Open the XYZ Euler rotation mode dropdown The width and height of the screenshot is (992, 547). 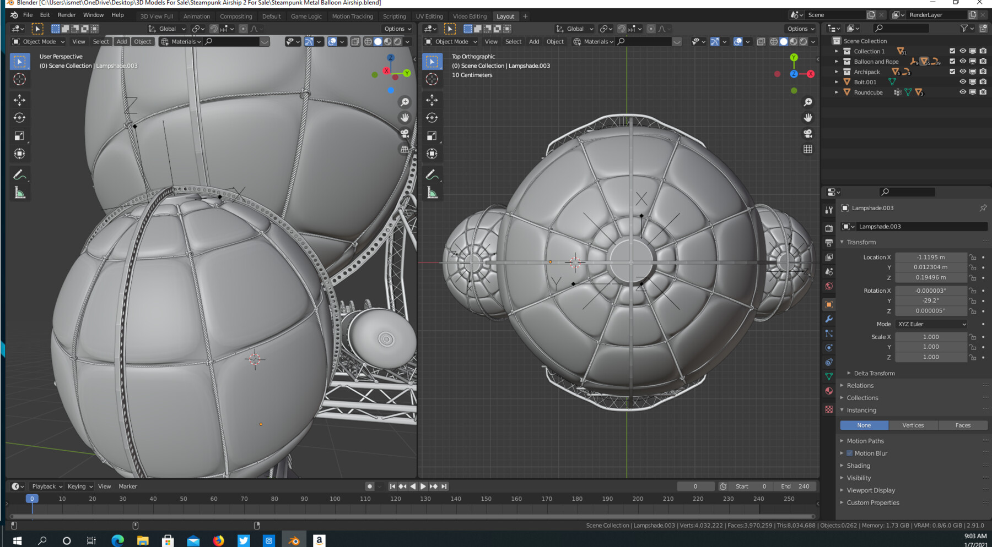[x=931, y=324]
